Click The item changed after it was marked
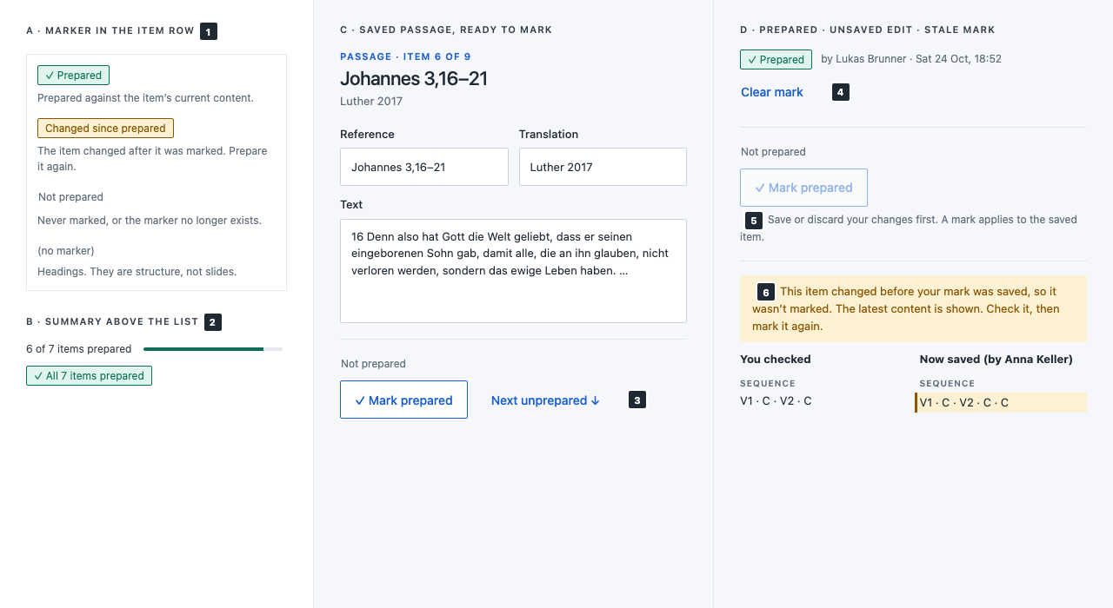The height and width of the screenshot is (608, 1113). click(x=153, y=158)
